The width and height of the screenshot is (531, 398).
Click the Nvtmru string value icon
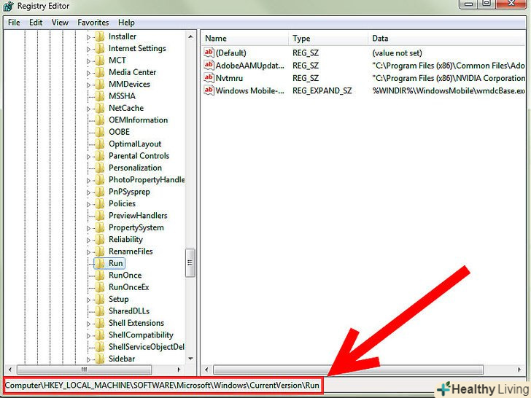(209, 77)
